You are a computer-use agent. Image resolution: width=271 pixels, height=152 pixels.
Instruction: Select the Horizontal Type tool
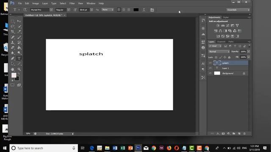click(19, 58)
